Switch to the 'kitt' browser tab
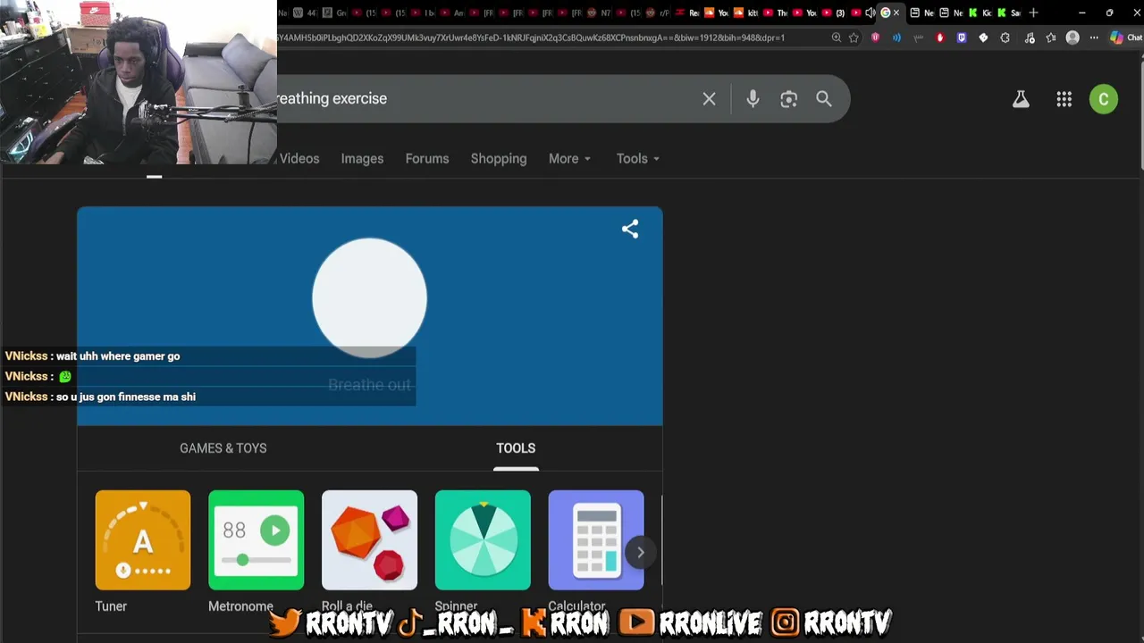This screenshot has height=643, width=1144. click(746, 13)
